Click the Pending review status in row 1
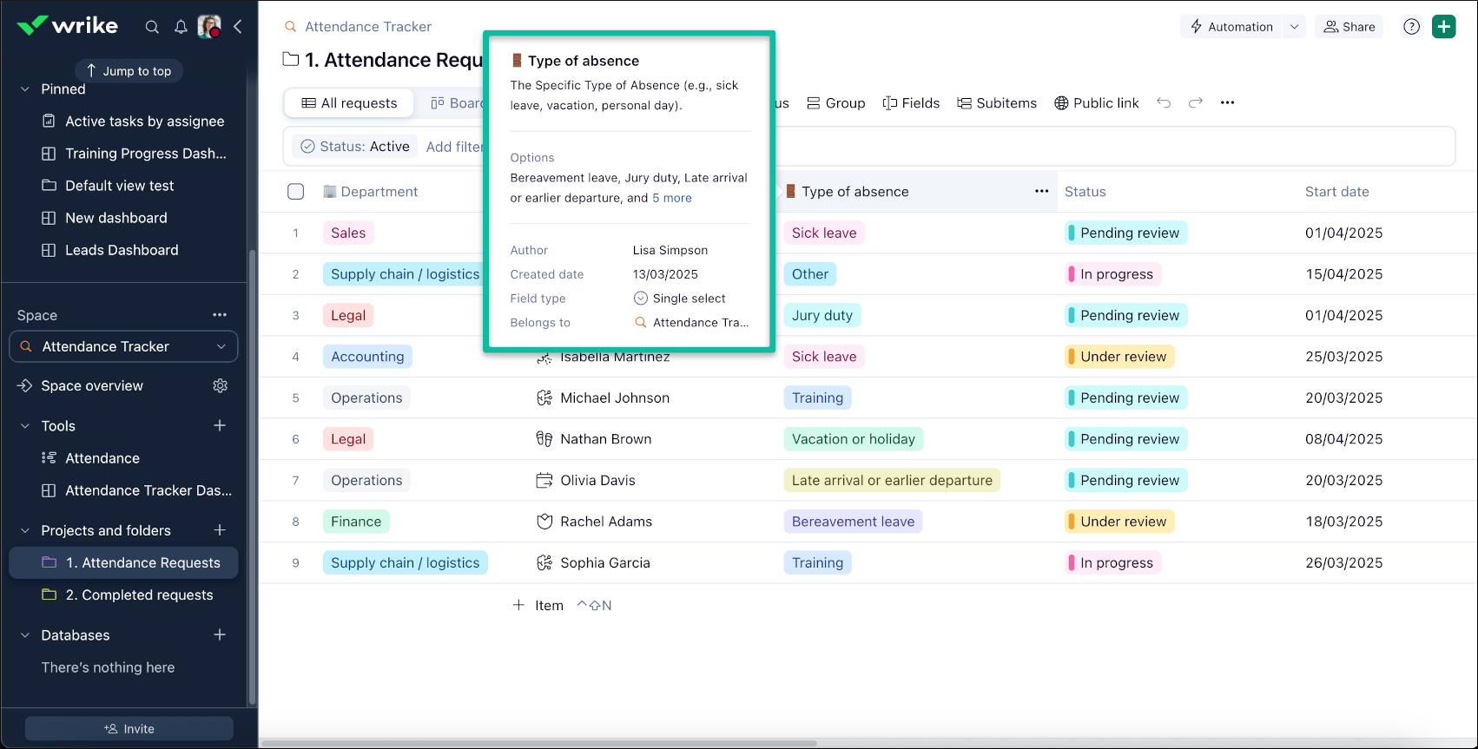 point(1126,233)
